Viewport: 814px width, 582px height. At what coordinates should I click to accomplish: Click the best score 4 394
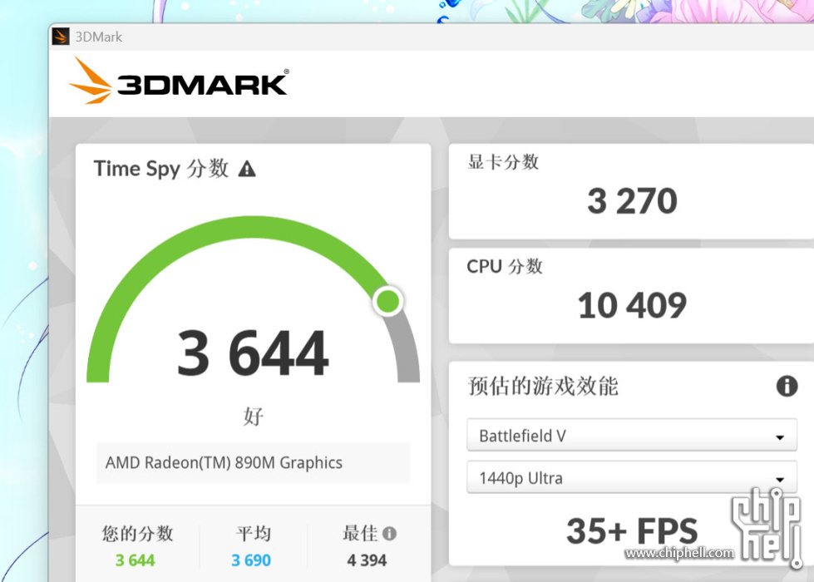pyautogui.click(x=367, y=560)
